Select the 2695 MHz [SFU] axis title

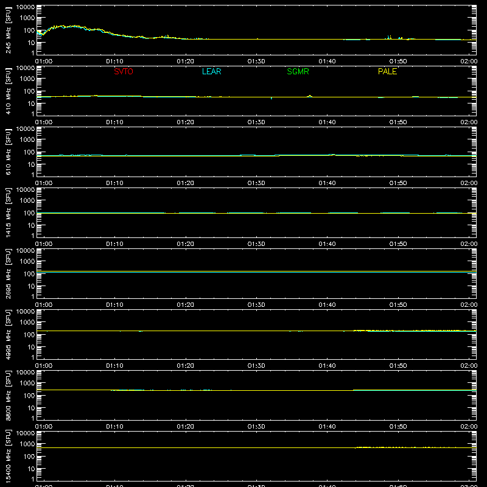tap(8, 273)
